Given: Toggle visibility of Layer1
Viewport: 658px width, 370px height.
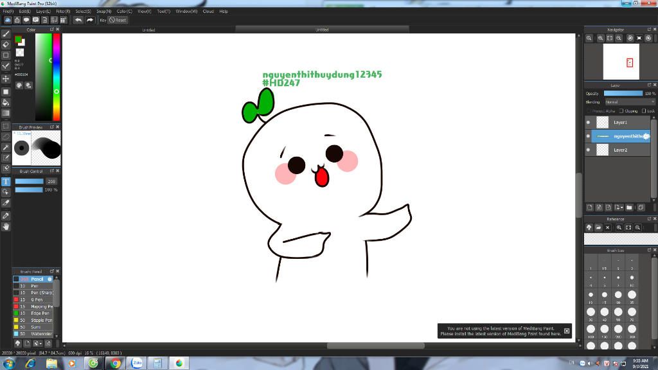Looking at the screenshot, I should [x=588, y=123].
